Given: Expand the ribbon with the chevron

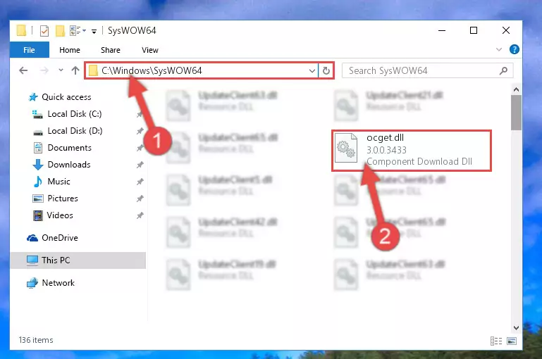Looking at the screenshot, I should point(499,49).
